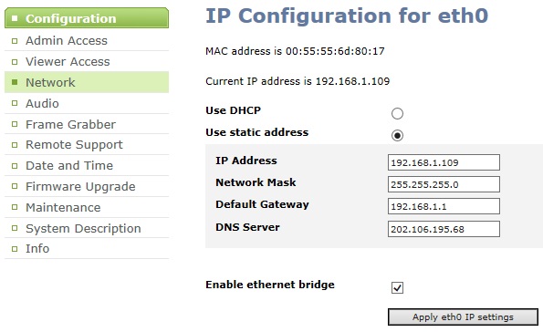The width and height of the screenshot is (543, 332).
Task: Open the Admin Access settings page
Action: [x=87, y=40]
